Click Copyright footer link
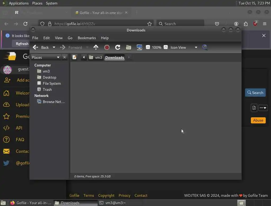Viewport: 271px width, 206px height. pyautogui.click(x=106, y=195)
